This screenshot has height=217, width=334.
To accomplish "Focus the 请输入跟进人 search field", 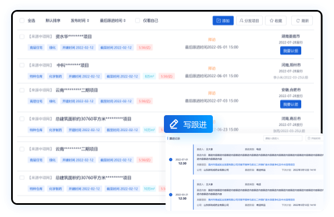I will point(283,138).
